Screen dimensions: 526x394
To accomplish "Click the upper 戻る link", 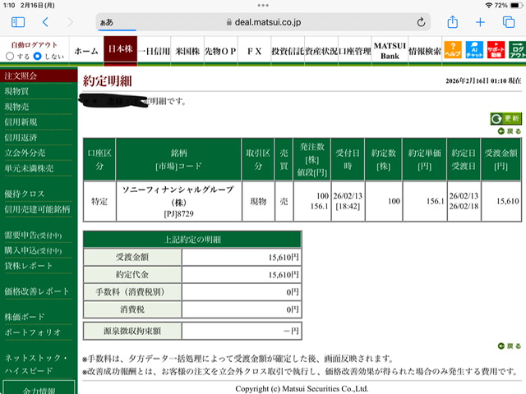I will [510, 131].
